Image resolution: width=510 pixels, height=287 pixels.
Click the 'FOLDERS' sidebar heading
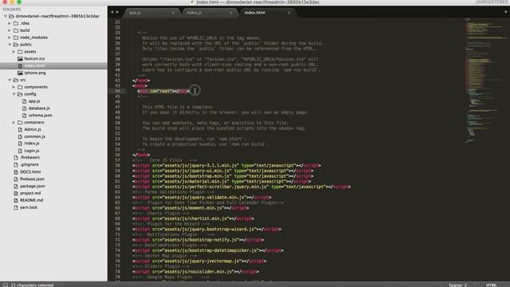(12, 9)
